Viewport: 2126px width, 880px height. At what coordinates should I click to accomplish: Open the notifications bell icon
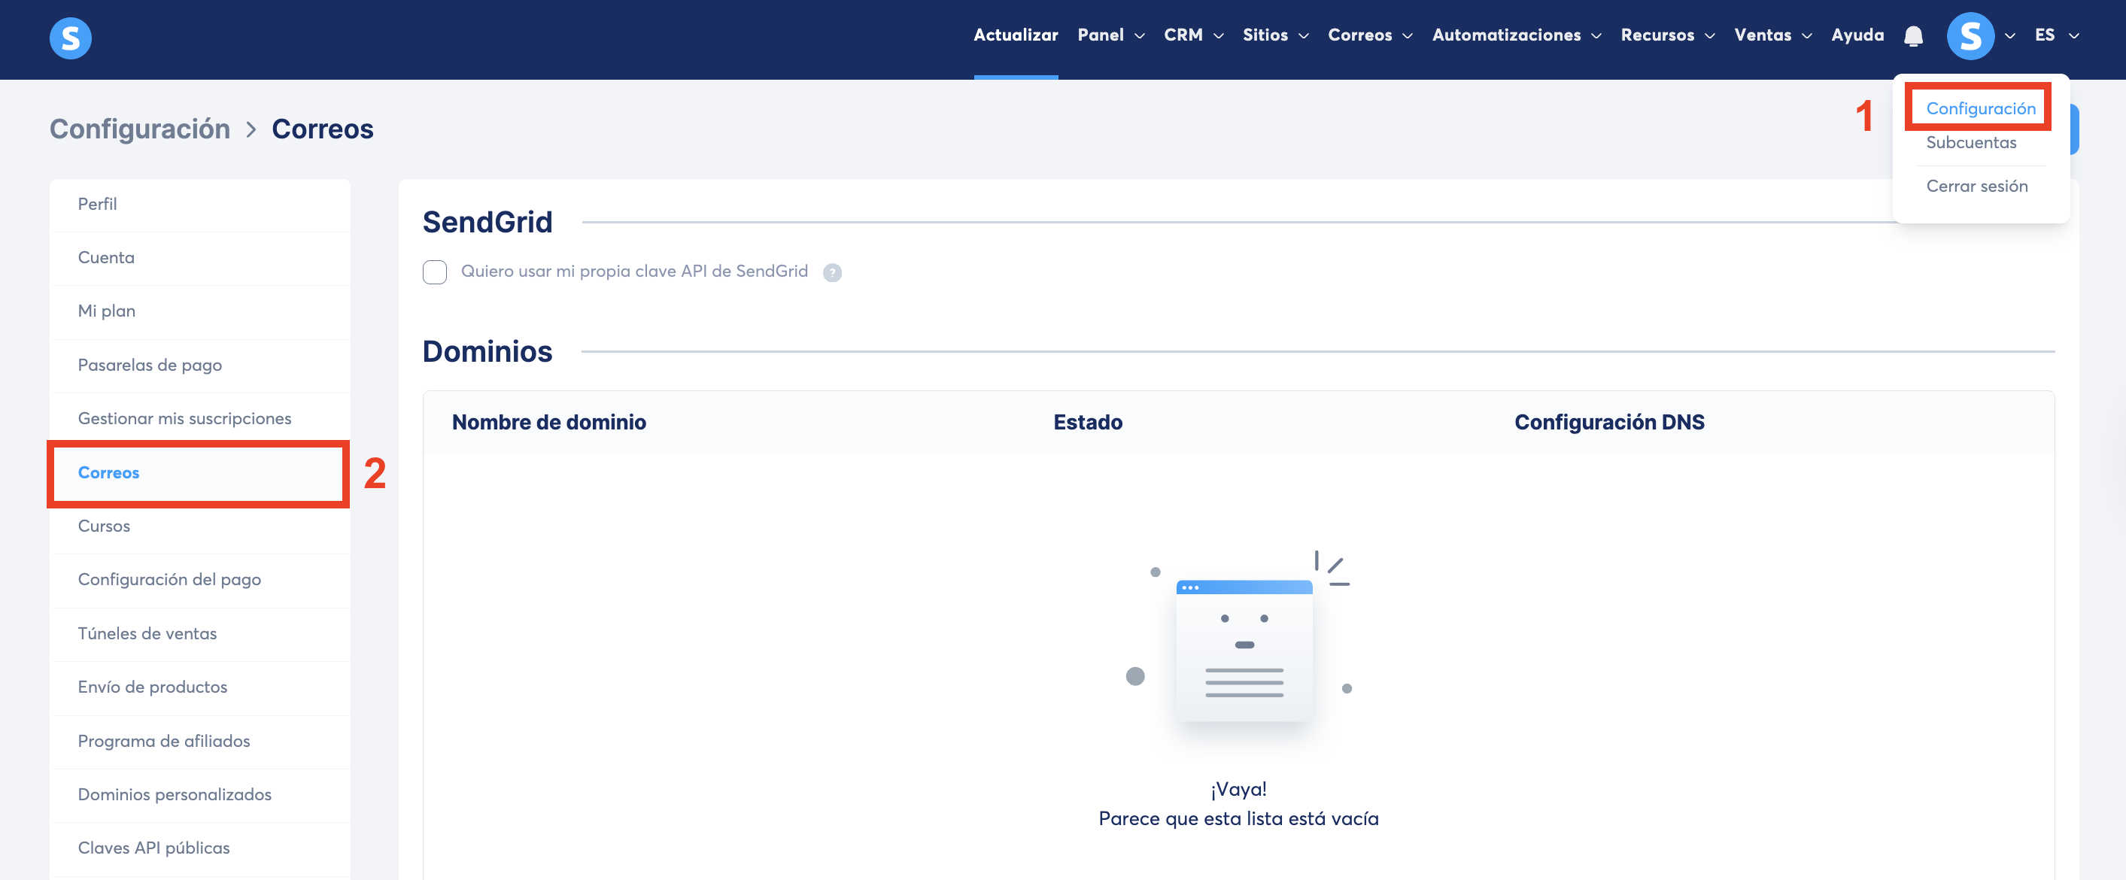(1912, 35)
